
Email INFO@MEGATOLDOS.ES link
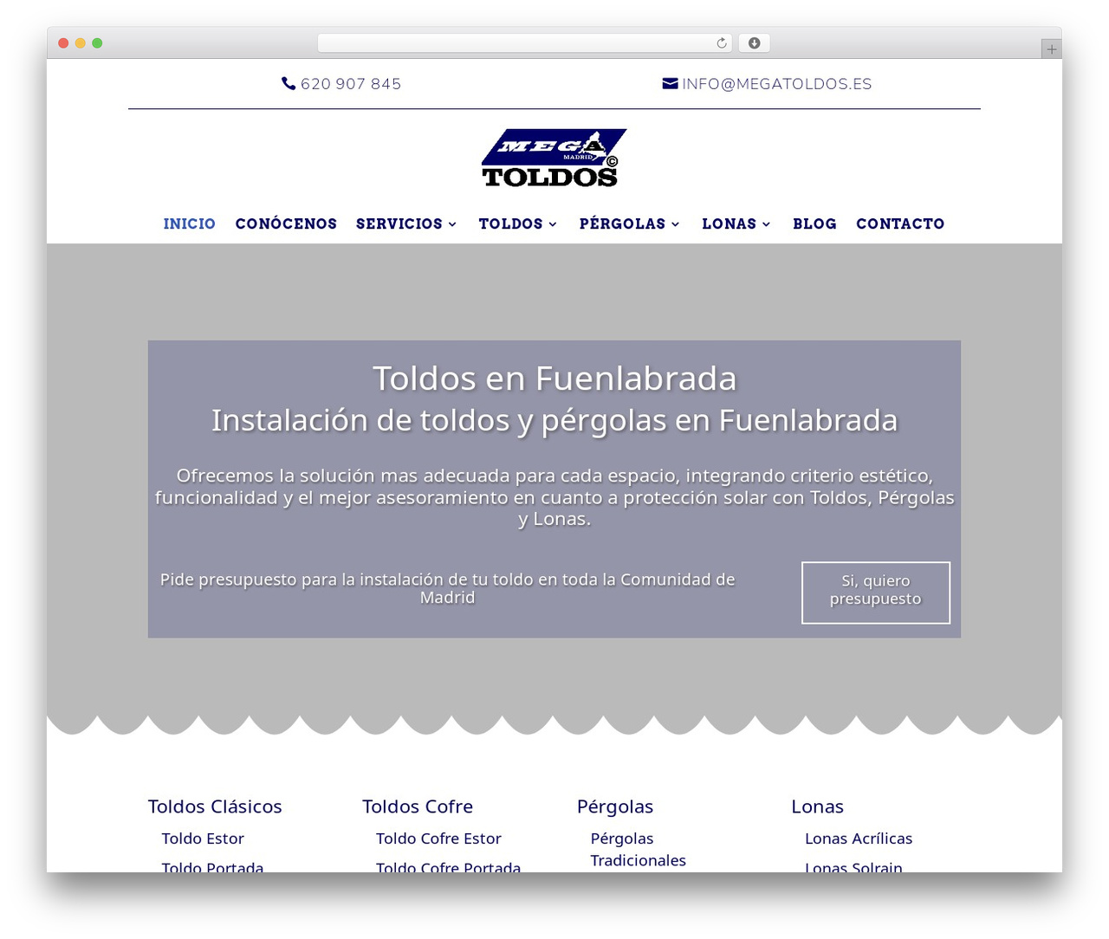click(x=776, y=84)
